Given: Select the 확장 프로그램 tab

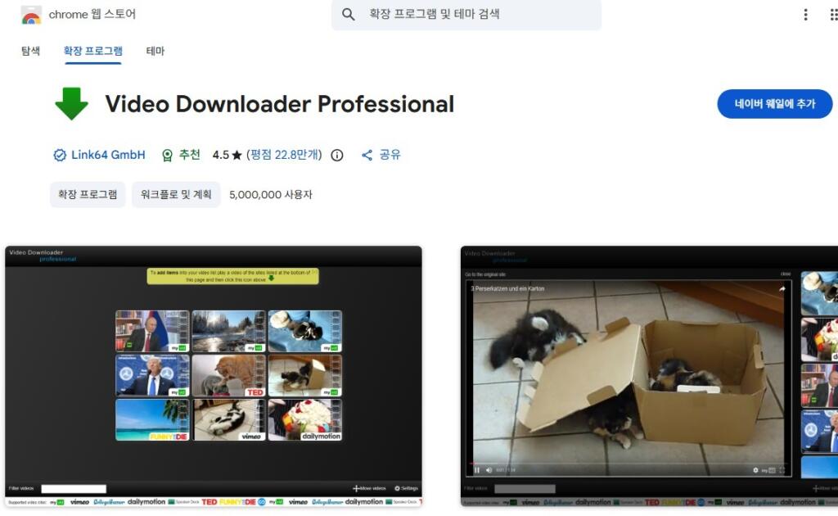Looking at the screenshot, I should (92, 51).
